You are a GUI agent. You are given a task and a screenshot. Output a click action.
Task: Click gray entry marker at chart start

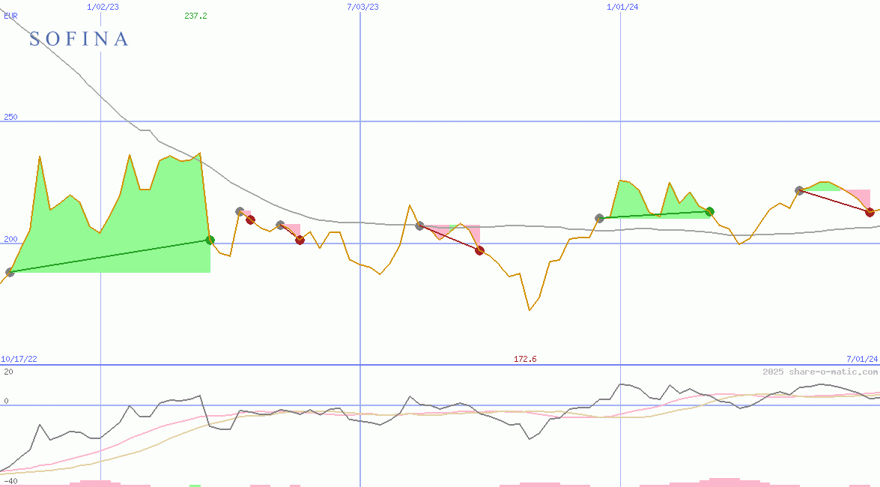(10, 273)
